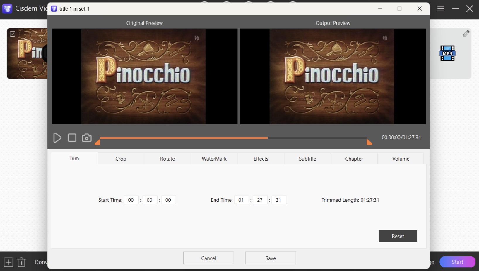Click the Original Preview video frame

coord(145,77)
